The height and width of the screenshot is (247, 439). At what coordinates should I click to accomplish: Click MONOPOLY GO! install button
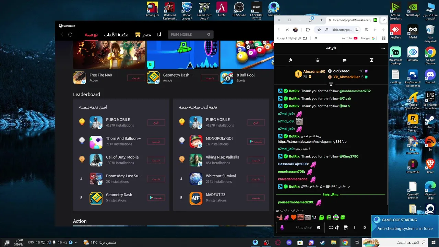[x=256, y=141]
